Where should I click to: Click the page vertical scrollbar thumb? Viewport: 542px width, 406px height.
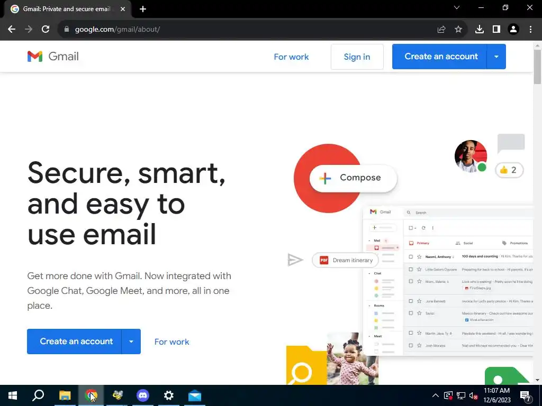click(x=537, y=67)
